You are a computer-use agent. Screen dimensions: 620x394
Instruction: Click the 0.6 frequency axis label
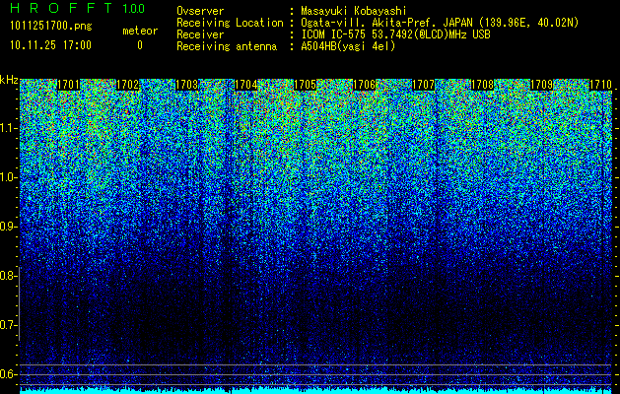point(8,374)
